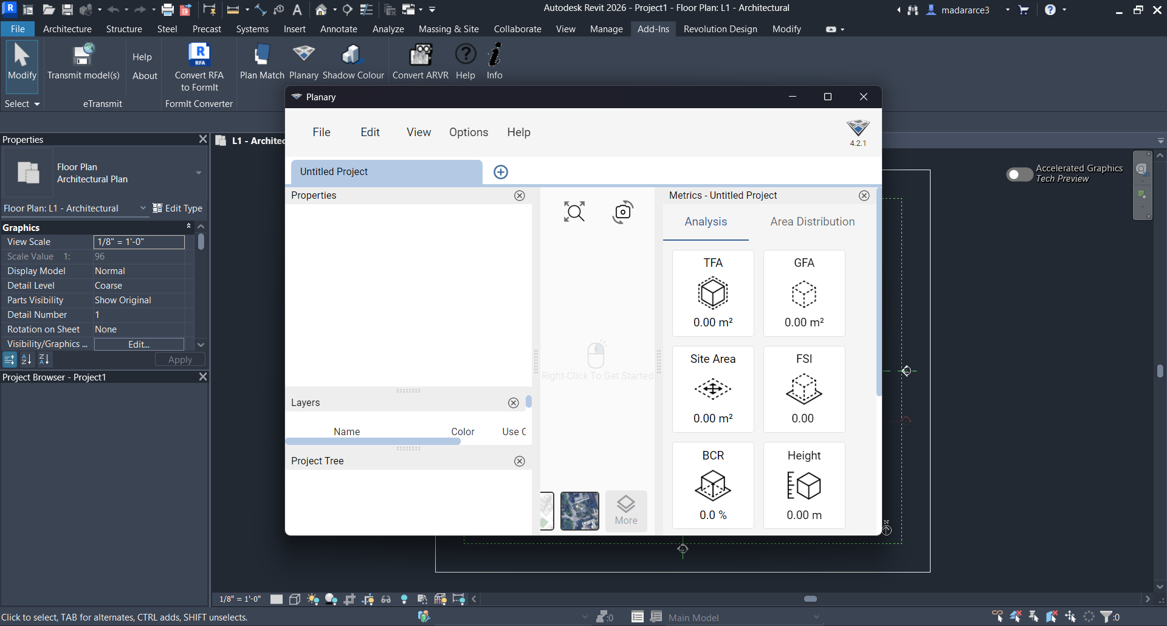Click the Planary add-in icon in ribbon
Image resolution: width=1167 pixels, height=626 pixels.
click(303, 61)
